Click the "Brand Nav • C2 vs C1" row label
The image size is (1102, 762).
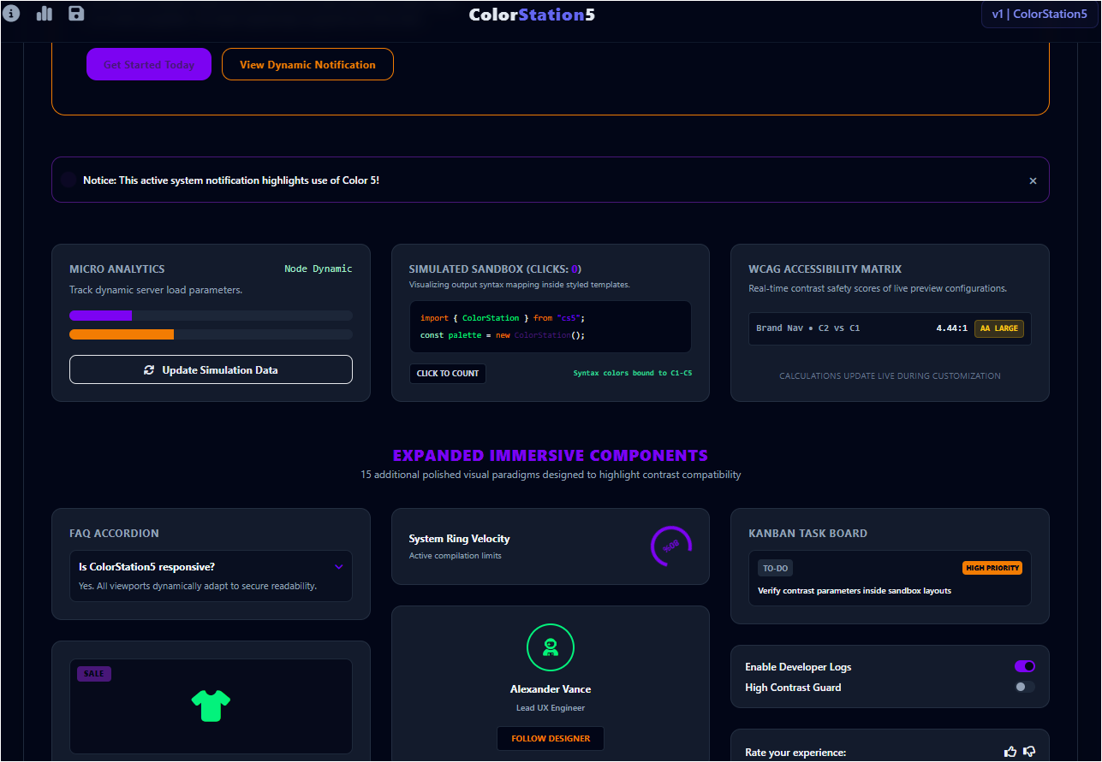click(808, 328)
